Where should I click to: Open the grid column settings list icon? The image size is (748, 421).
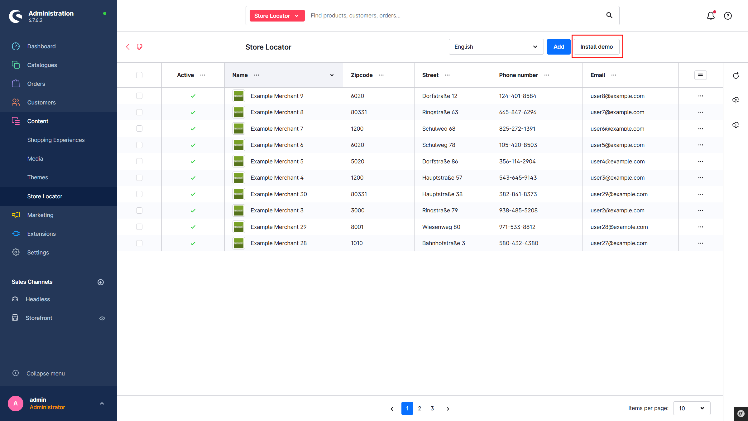point(700,75)
